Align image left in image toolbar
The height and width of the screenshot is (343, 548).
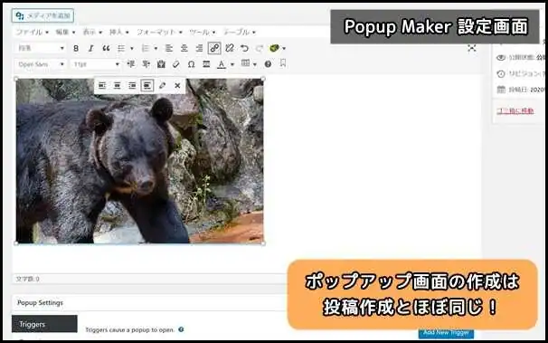tap(102, 85)
